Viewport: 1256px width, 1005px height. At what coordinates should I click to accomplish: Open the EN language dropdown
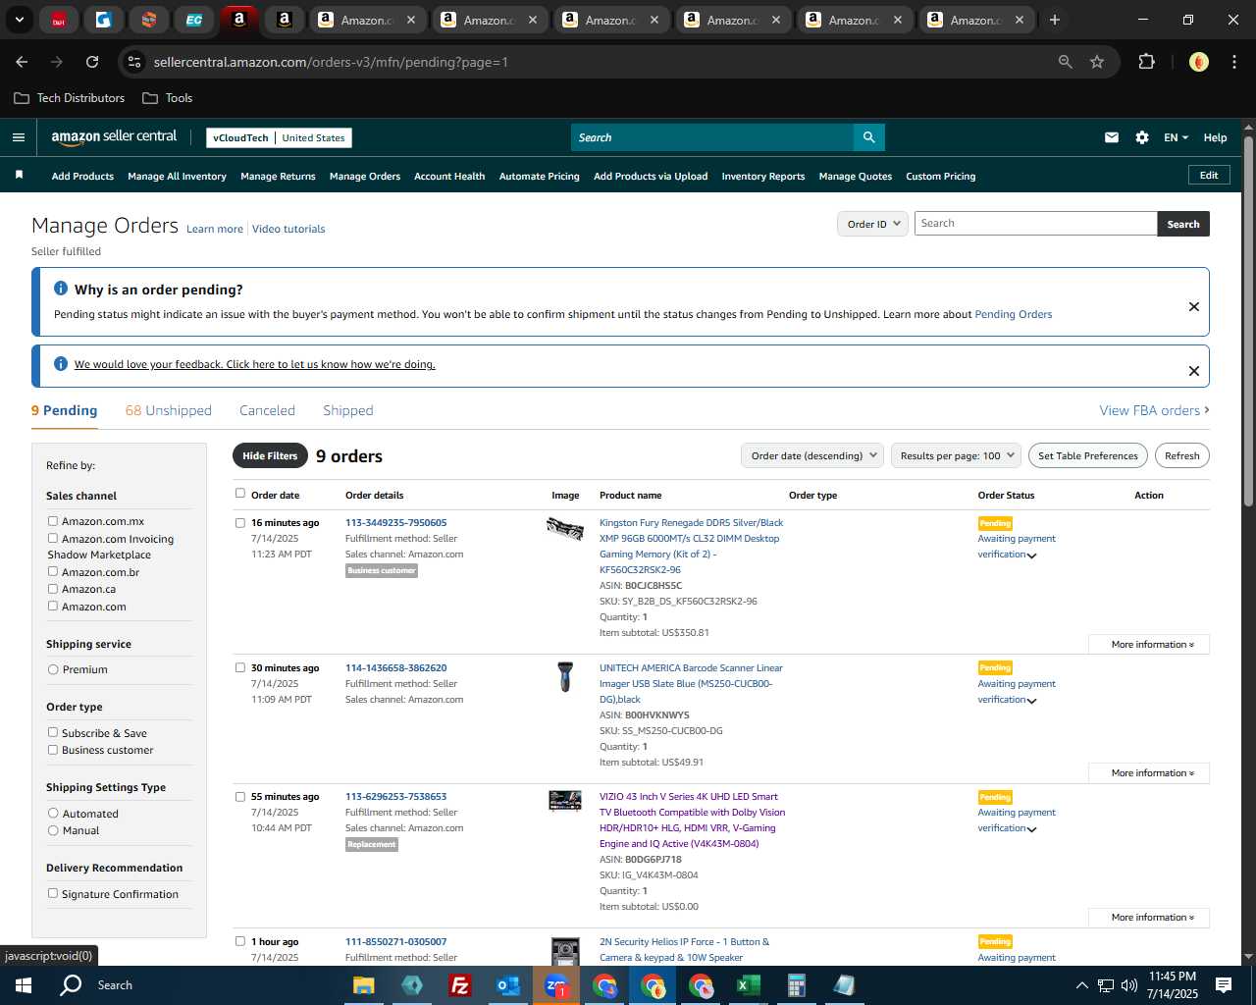(1176, 137)
